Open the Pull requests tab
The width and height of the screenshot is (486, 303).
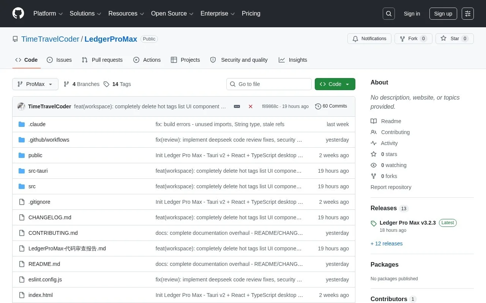102,60
